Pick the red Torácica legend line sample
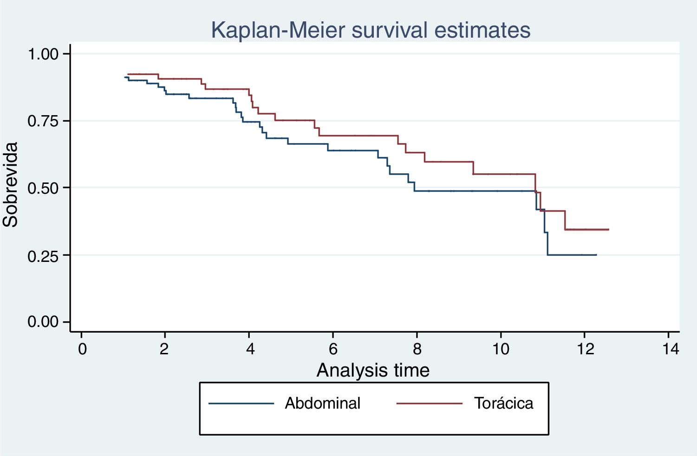The width and height of the screenshot is (697, 456). point(429,404)
